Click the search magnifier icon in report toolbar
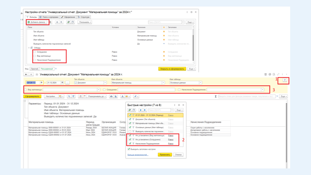311x175 pixels. pos(69,96)
